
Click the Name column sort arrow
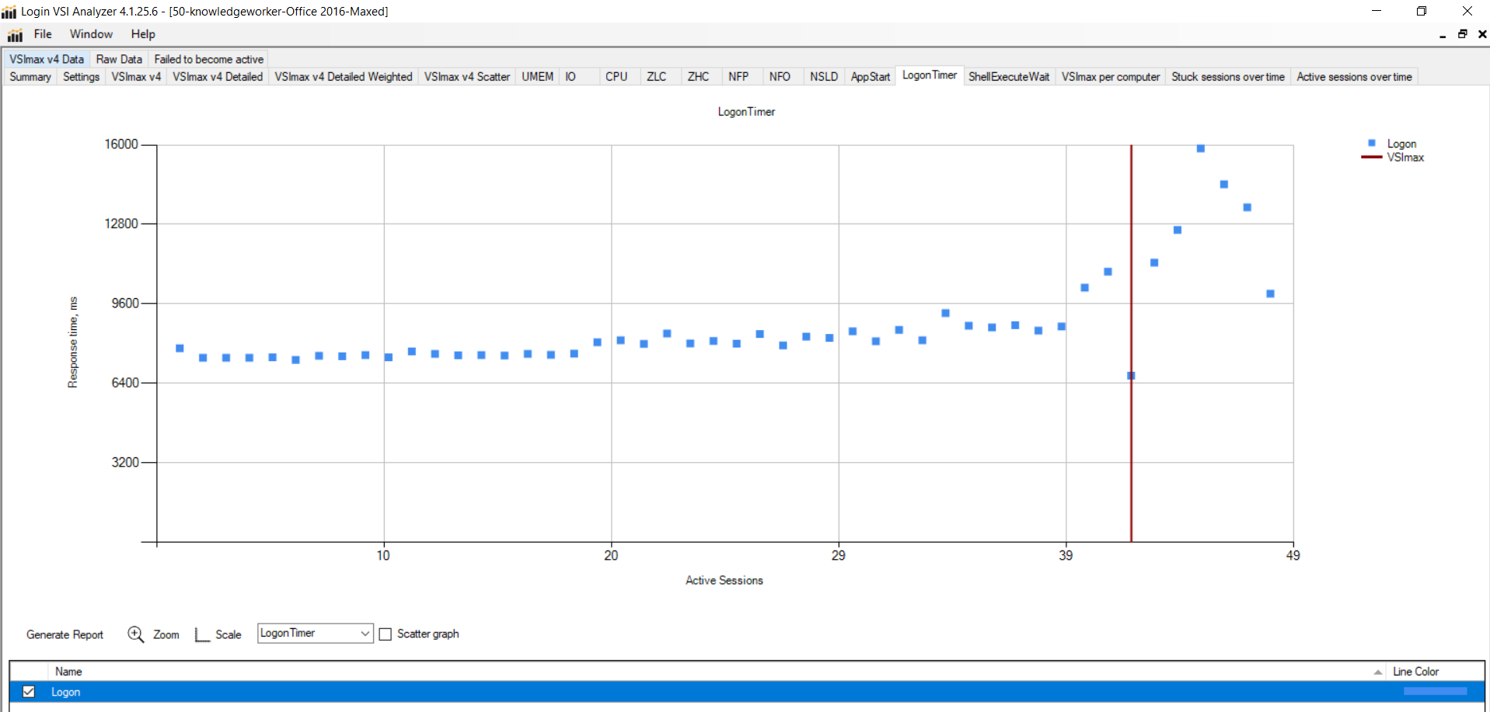click(x=1377, y=672)
